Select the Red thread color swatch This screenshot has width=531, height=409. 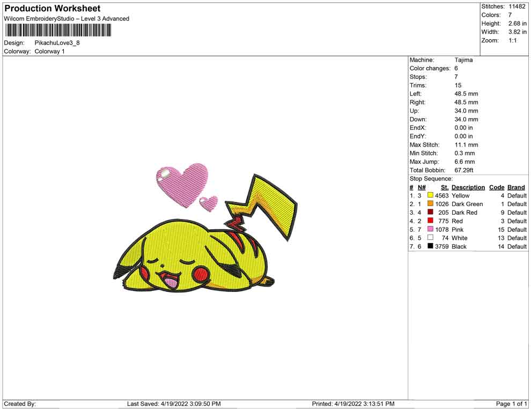click(x=430, y=221)
